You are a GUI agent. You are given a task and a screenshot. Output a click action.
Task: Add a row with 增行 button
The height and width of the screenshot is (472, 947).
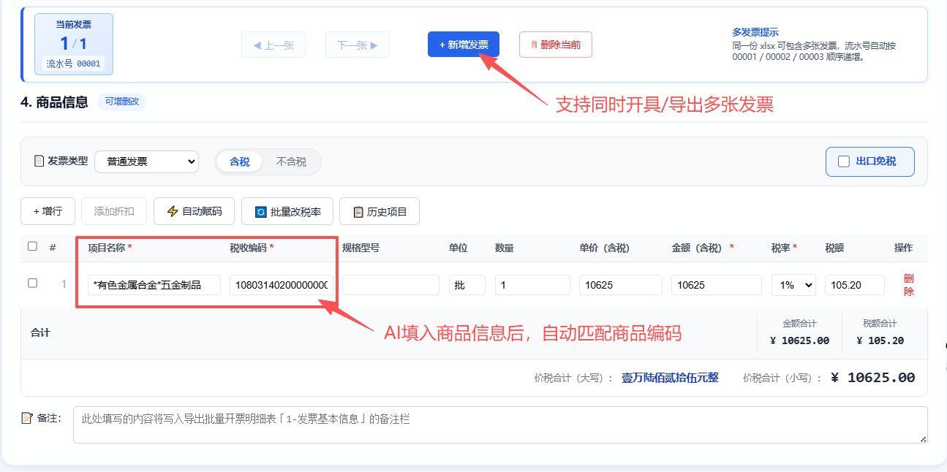(x=48, y=211)
